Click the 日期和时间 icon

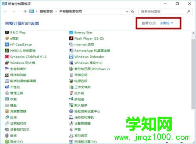tap(7, 123)
